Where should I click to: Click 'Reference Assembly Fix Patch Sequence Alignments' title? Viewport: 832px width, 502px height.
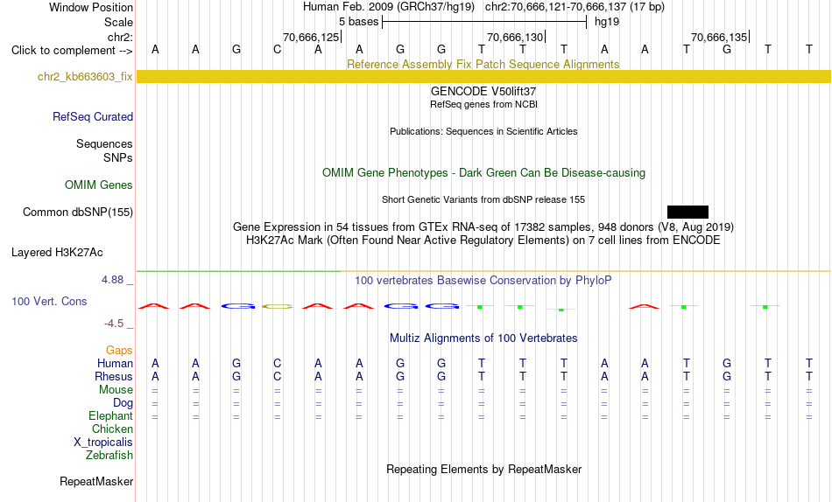point(483,64)
